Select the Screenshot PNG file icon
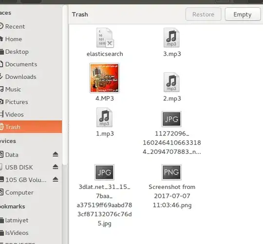 click(171, 172)
